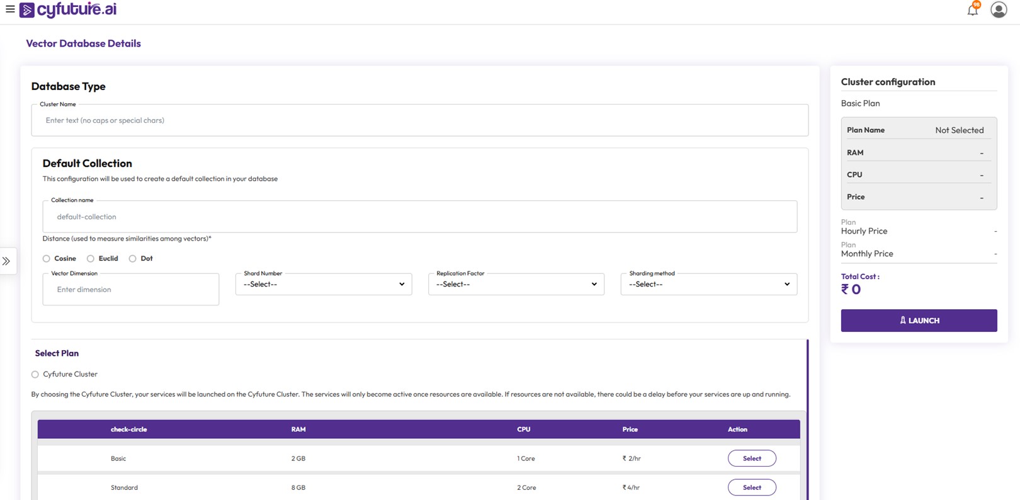Open the Replication Factor dropdown
Screen dimensions: 1020x500
[x=516, y=285]
